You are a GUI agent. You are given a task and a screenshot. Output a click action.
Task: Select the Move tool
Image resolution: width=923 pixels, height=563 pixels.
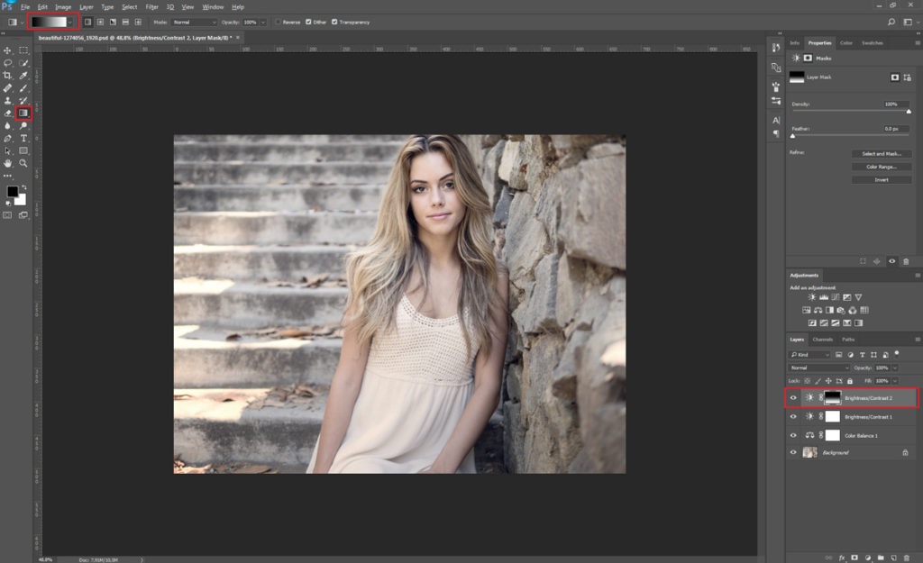pyautogui.click(x=8, y=50)
